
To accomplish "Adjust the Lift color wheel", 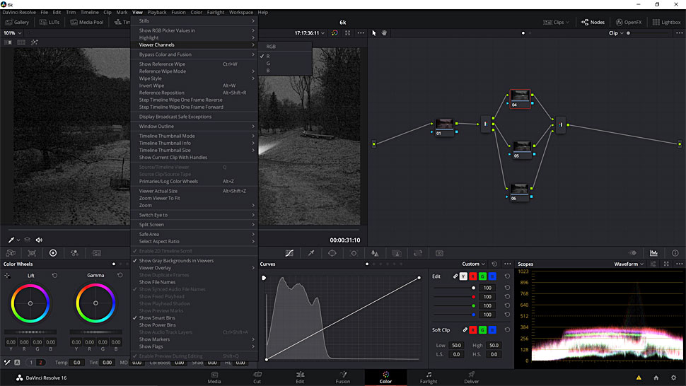I will (x=30, y=303).
